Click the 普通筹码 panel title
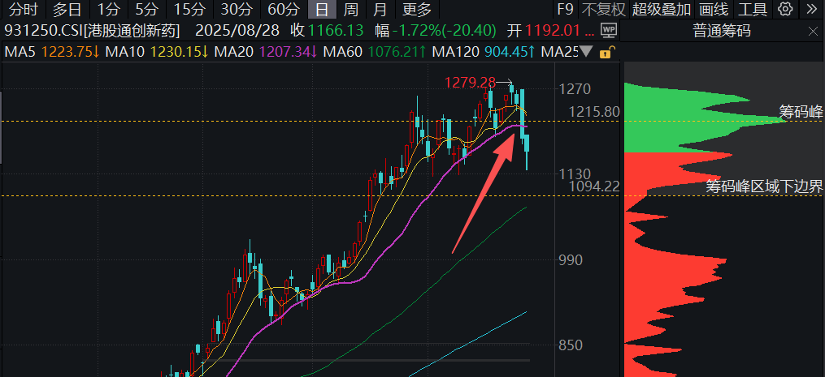 pyautogui.click(x=722, y=32)
